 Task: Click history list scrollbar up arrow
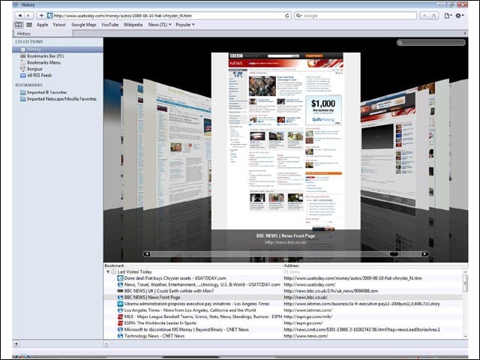coord(465,271)
